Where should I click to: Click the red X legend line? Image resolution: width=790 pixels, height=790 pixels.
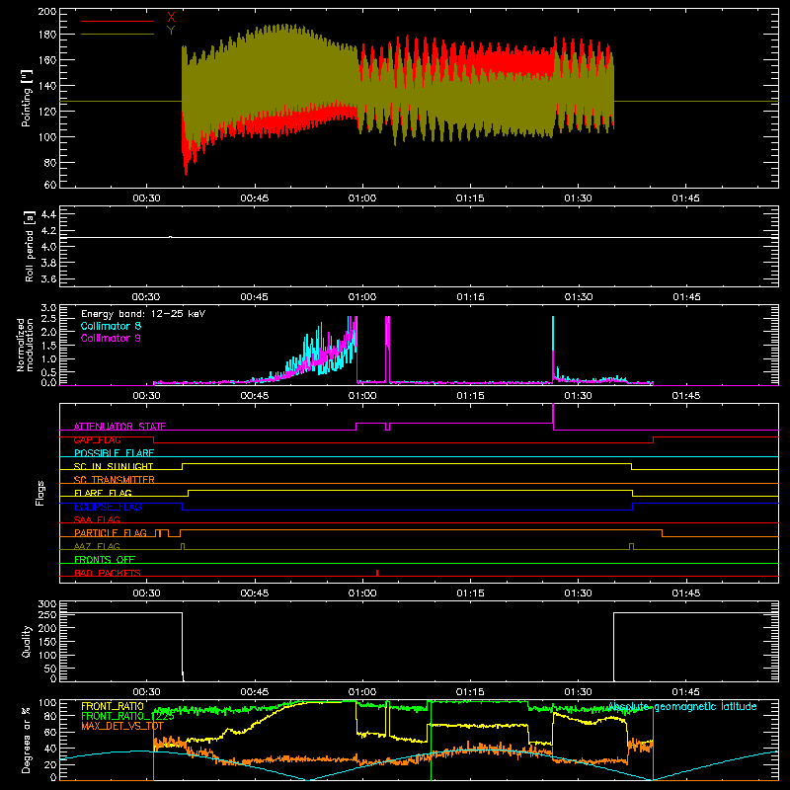coord(117,21)
